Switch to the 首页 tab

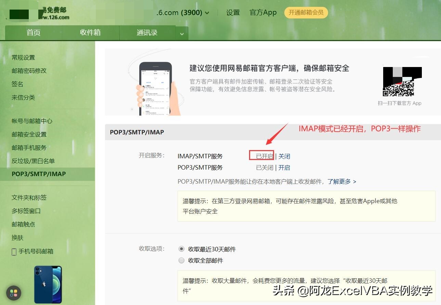pos(33,32)
